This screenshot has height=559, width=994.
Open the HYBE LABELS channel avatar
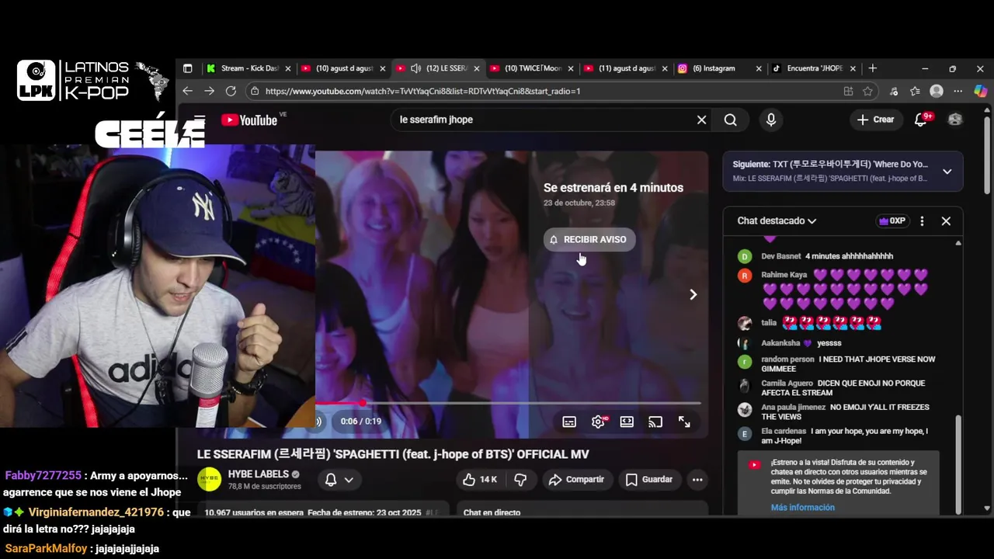[x=210, y=480]
